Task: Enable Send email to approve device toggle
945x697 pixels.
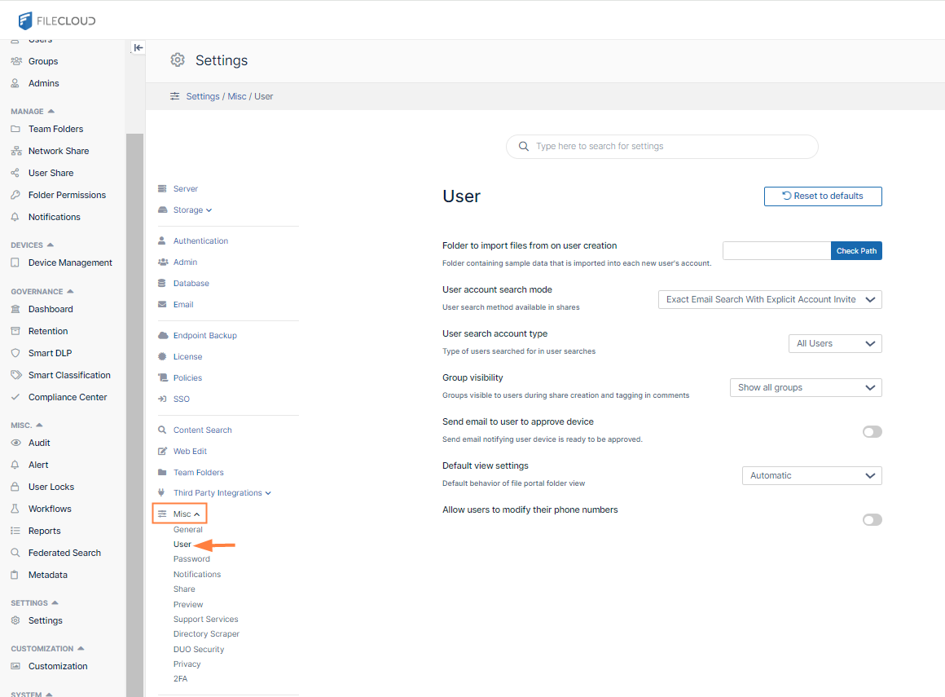Action: tap(872, 432)
